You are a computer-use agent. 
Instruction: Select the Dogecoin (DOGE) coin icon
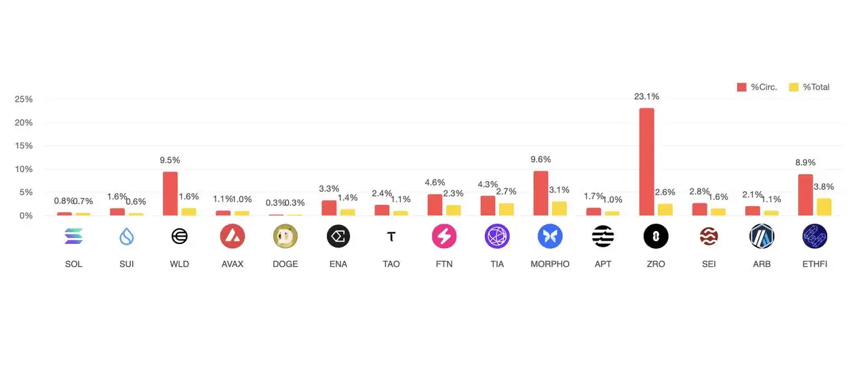pos(285,236)
